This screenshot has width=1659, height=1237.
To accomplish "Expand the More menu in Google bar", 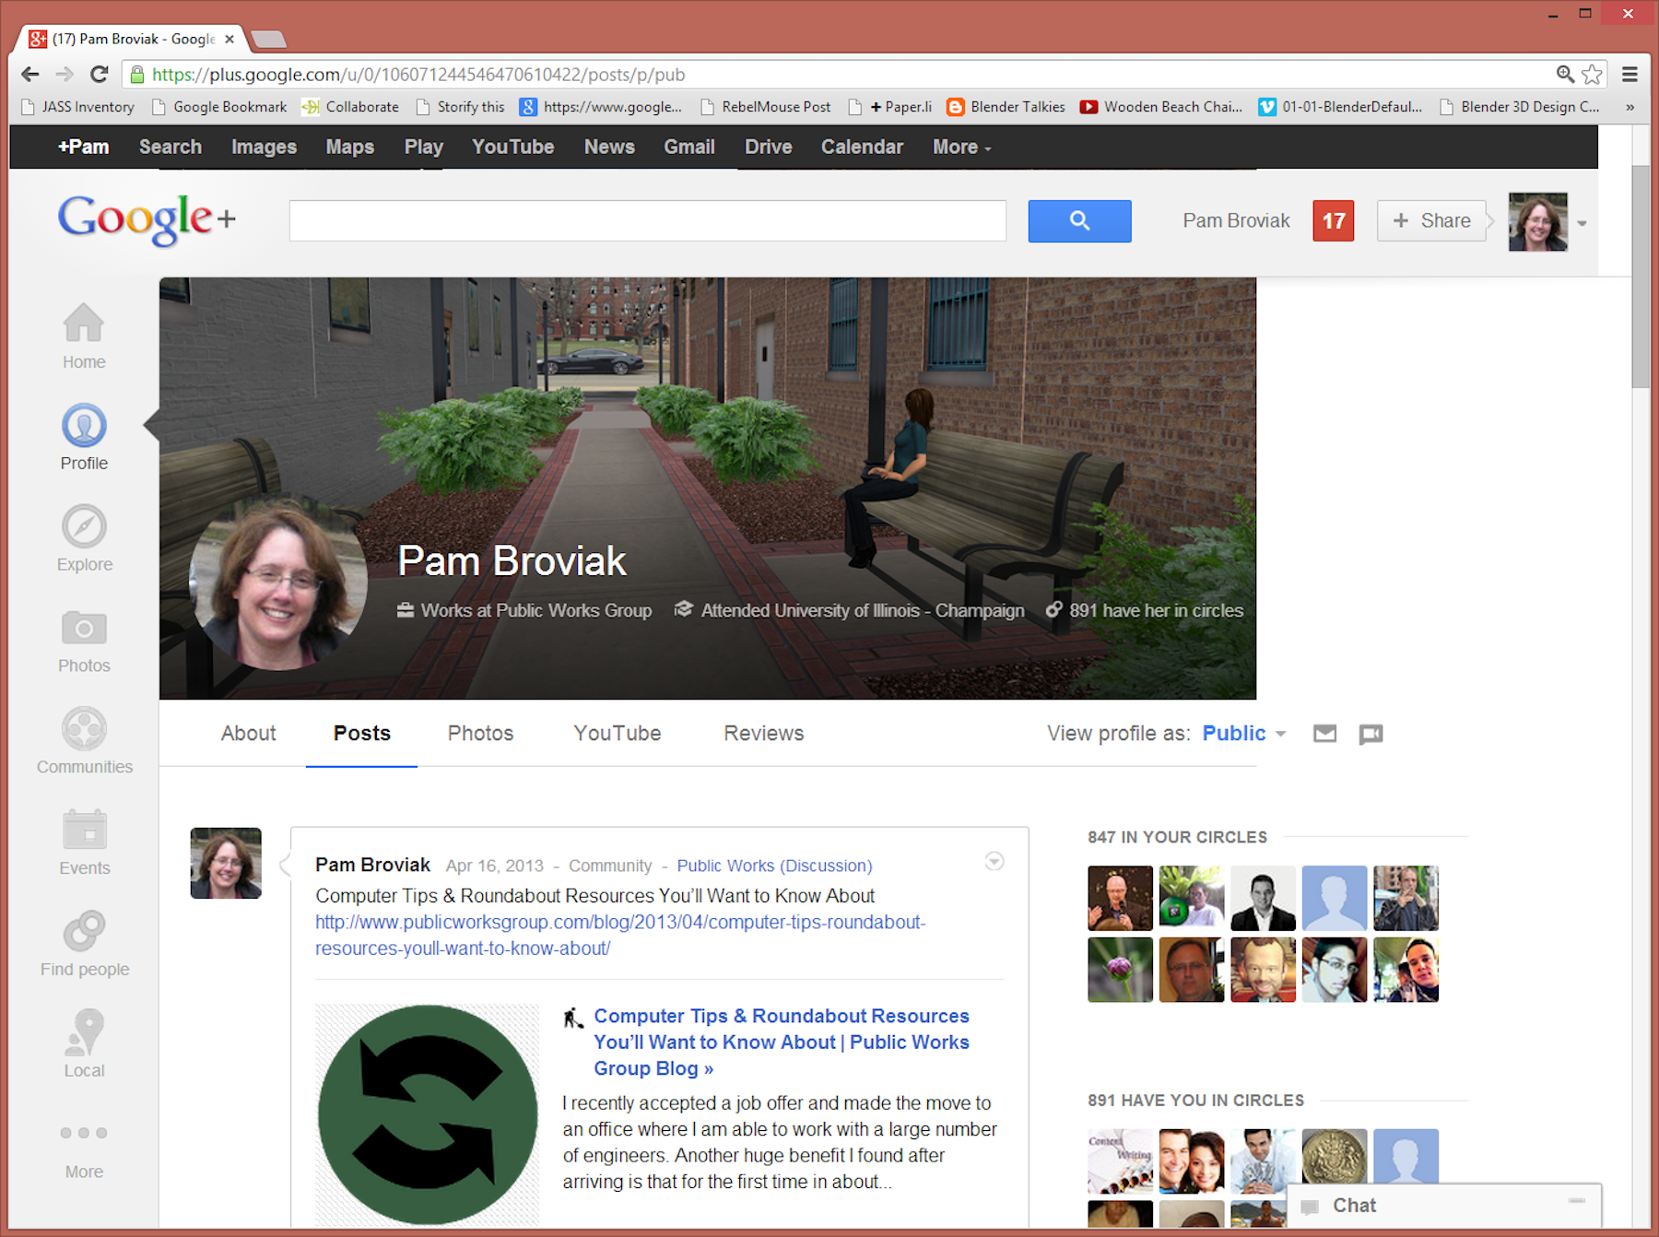I will point(961,147).
